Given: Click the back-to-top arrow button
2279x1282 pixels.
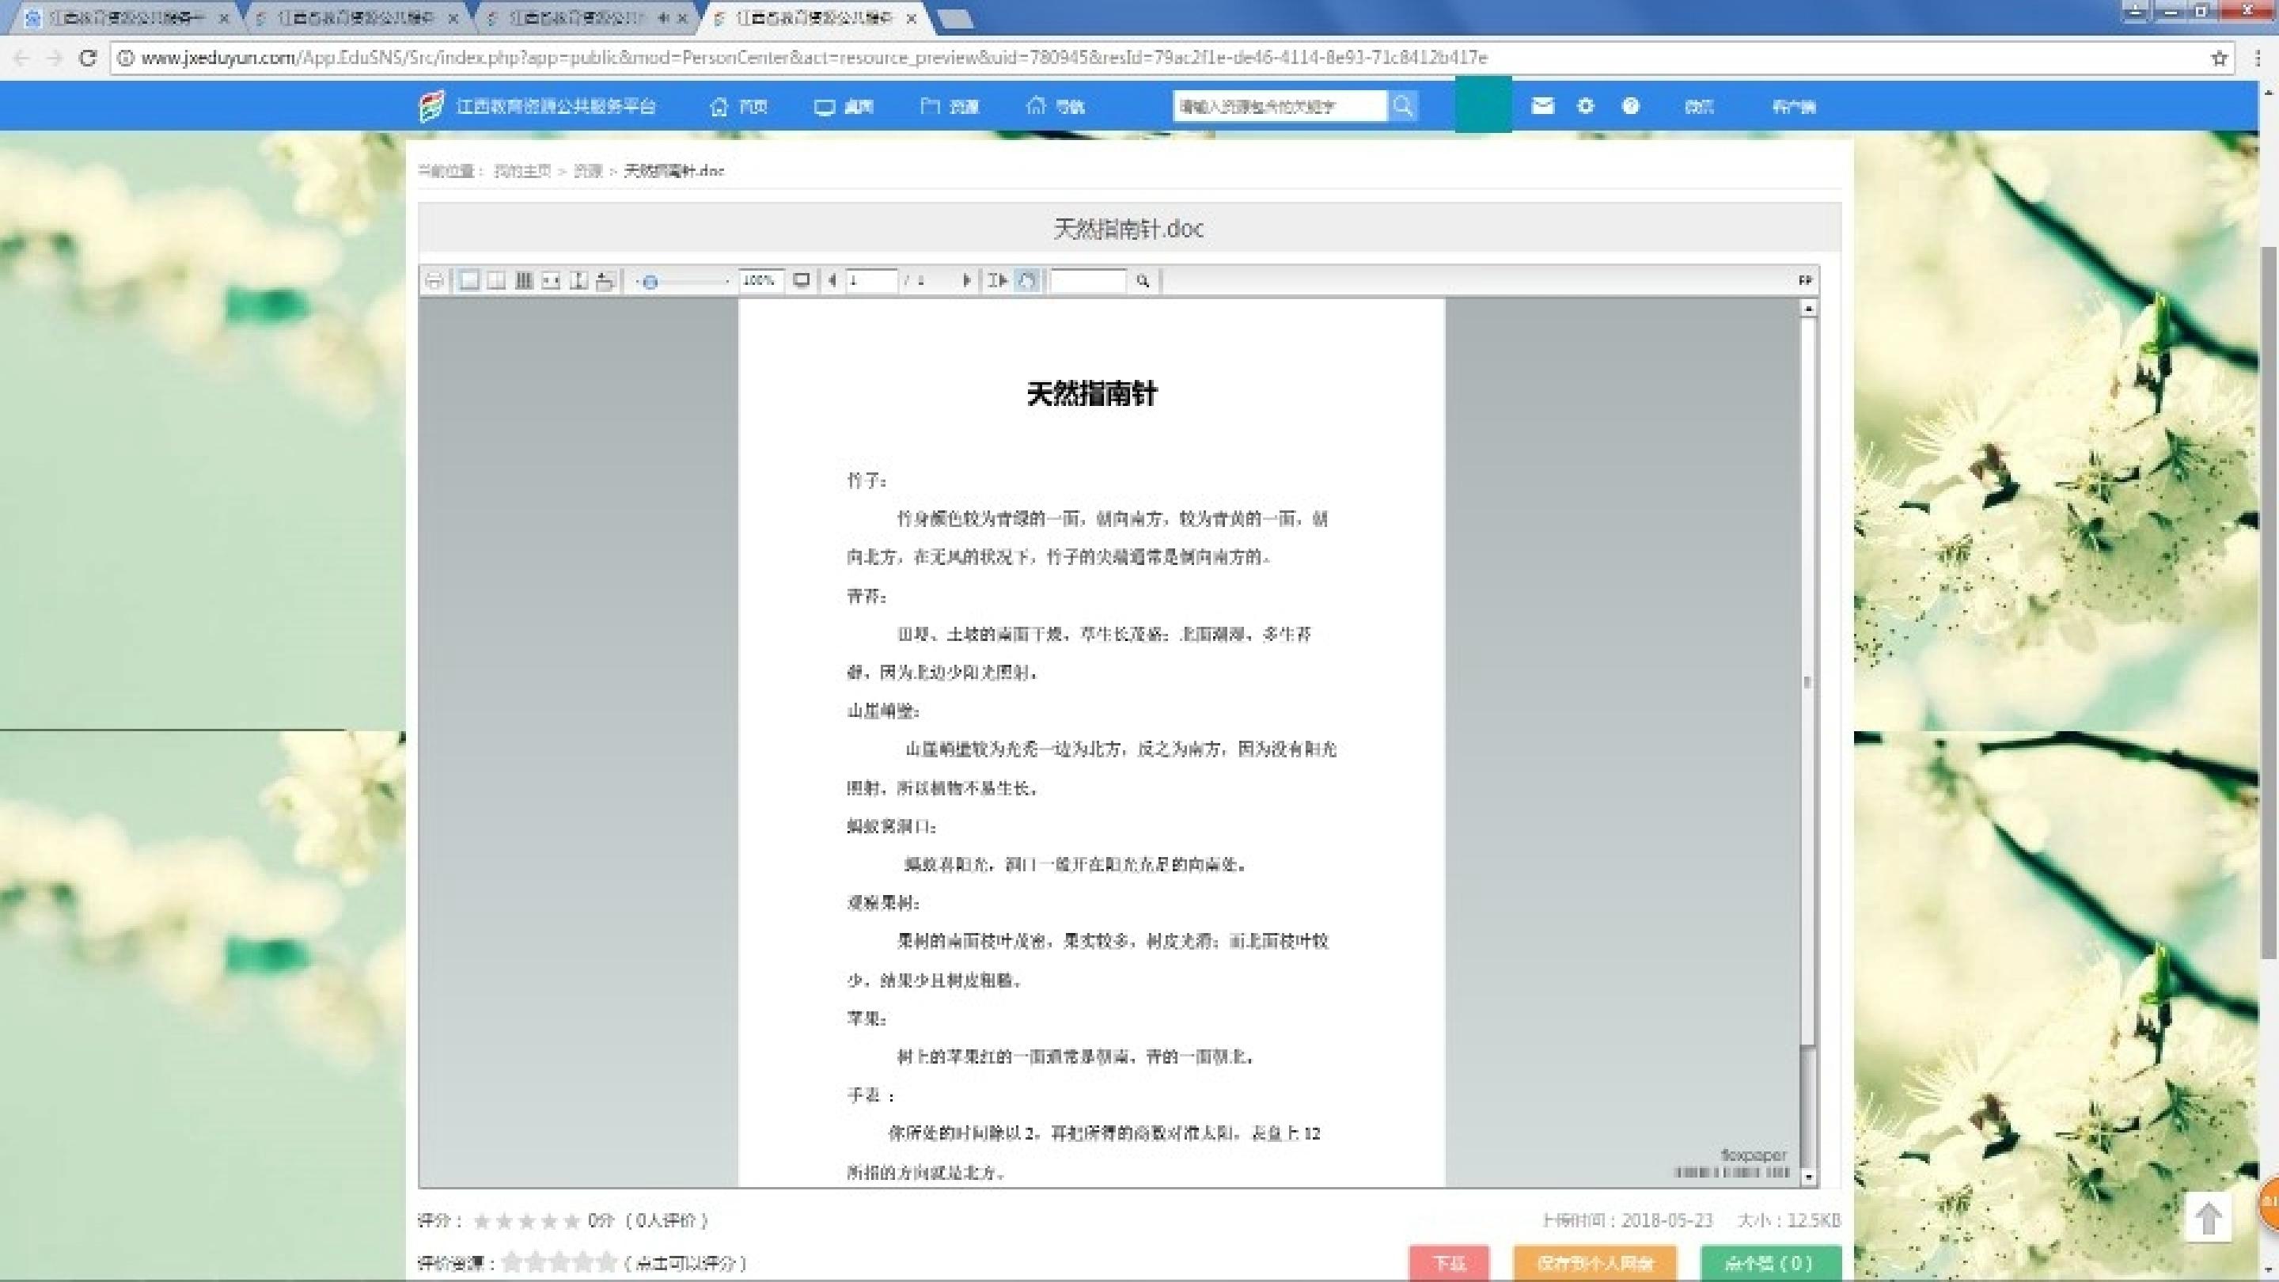Looking at the screenshot, I should click(2209, 1219).
